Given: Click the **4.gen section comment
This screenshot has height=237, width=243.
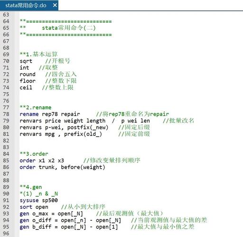Looking at the screenshot, I should tap(31, 187).
